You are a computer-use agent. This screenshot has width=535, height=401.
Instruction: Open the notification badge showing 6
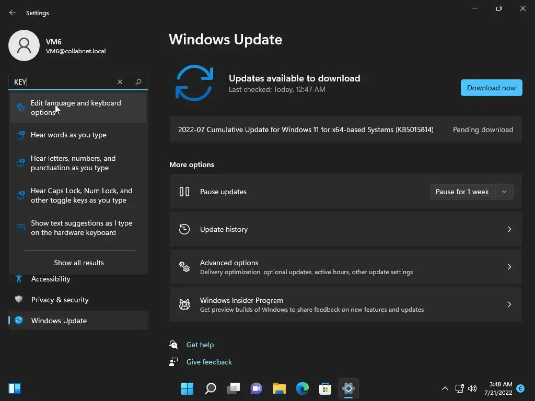point(520,388)
